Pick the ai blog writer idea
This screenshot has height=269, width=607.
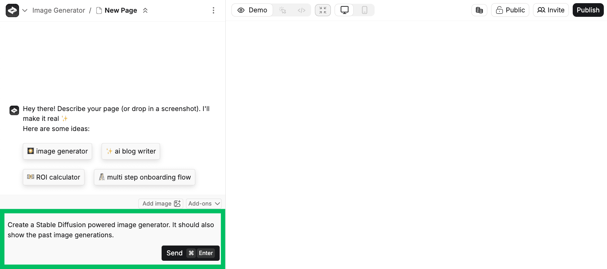click(131, 151)
